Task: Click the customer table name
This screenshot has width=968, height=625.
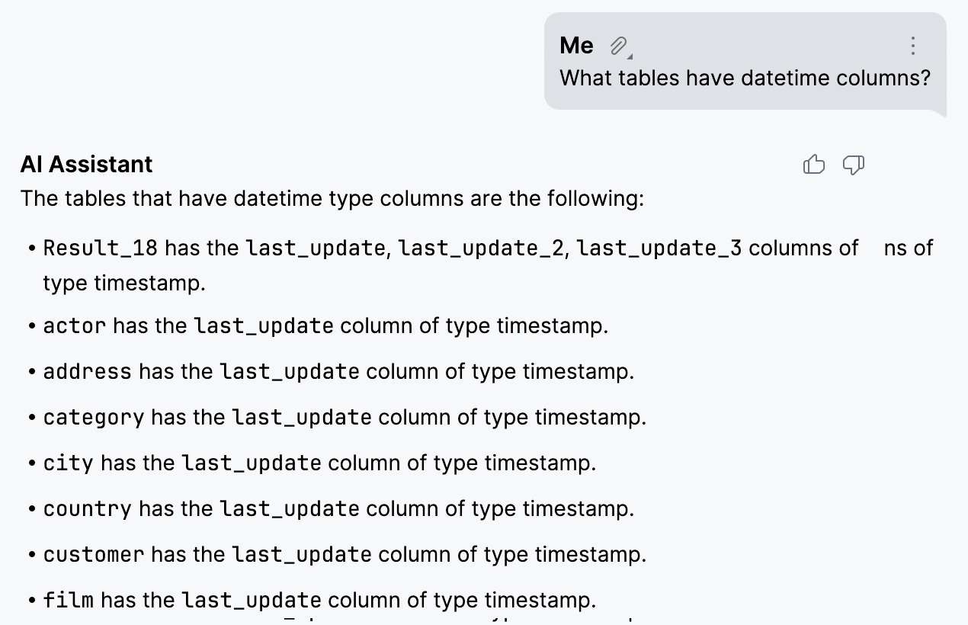Action: [x=93, y=555]
